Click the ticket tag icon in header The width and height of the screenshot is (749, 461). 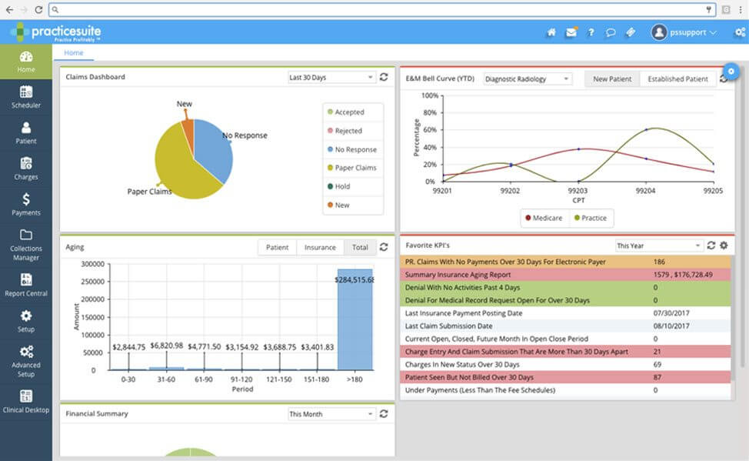pos(631,32)
